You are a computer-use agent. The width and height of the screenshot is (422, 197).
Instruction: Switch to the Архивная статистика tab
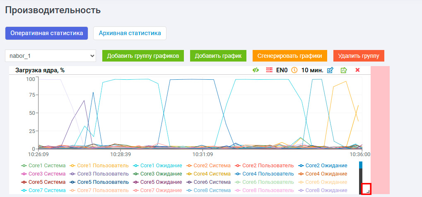[x=130, y=33]
